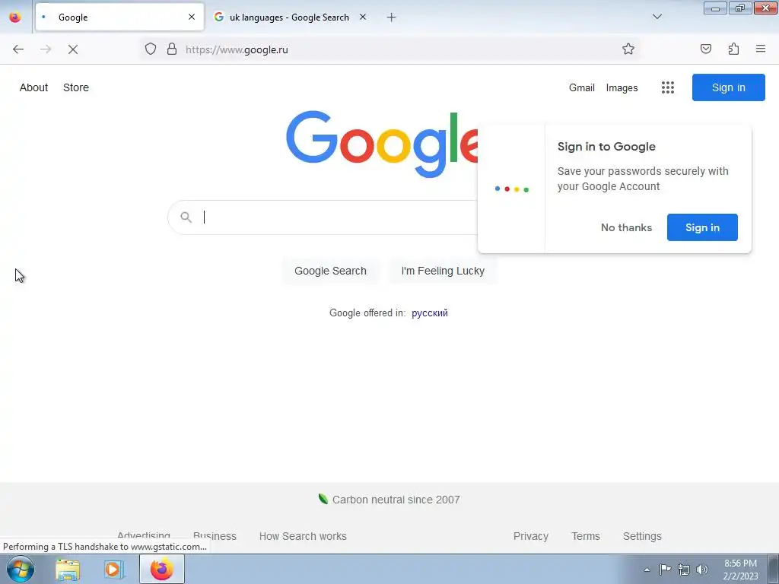This screenshot has height=584, width=779.
Task: View site security via the padlock icon
Action: 172,49
